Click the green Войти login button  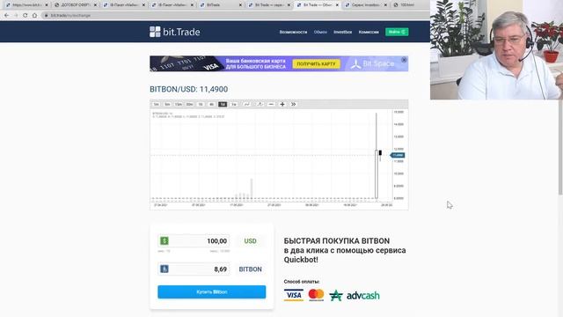[x=397, y=32]
